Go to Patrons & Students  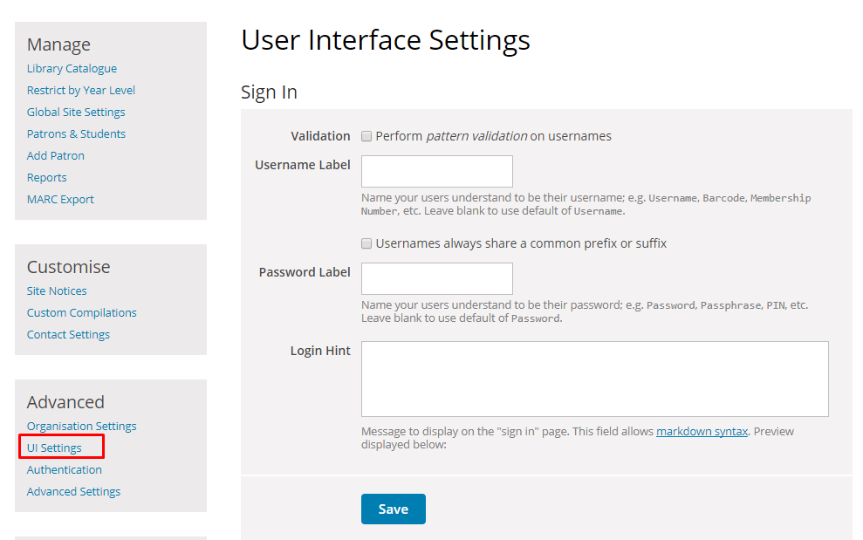coord(76,133)
